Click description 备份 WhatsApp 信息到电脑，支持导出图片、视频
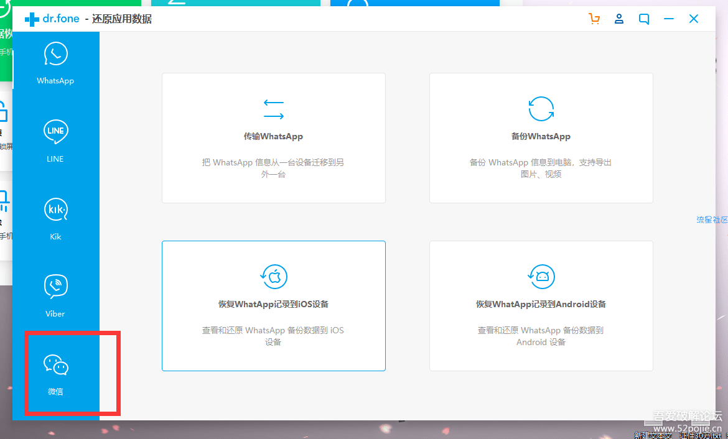This screenshot has width=728, height=439. (x=541, y=169)
